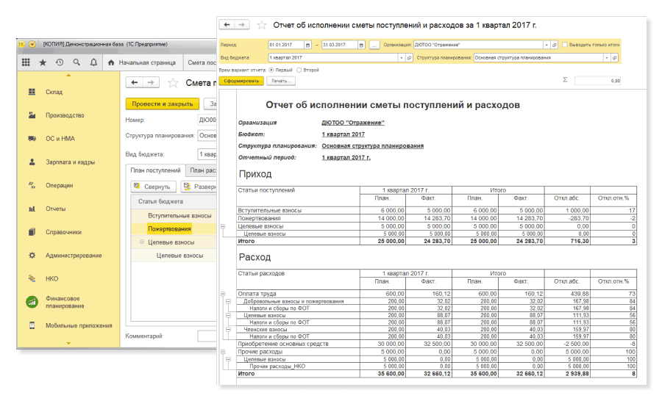Screen dimensions: 662x401
Task: Open calendar for period end date
Action: [x=361, y=45]
